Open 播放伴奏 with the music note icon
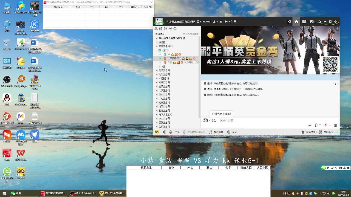The image size is (351, 197). pyautogui.click(x=211, y=132)
